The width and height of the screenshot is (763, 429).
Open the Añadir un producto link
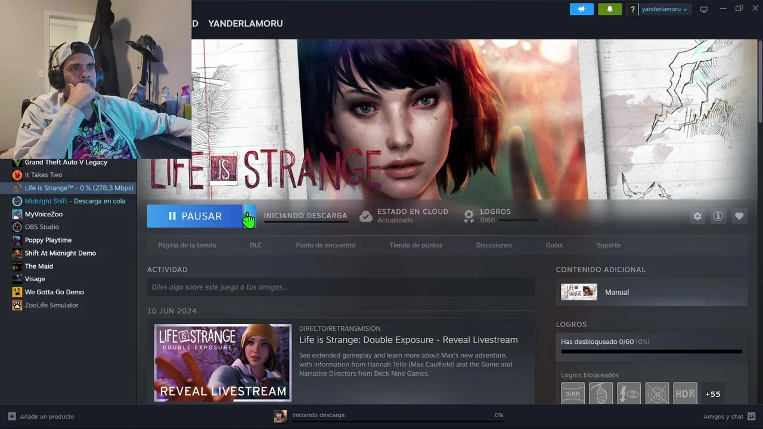(x=47, y=416)
